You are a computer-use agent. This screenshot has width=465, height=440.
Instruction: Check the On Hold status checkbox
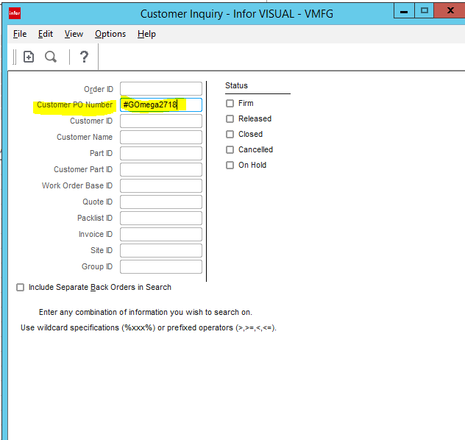click(230, 165)
